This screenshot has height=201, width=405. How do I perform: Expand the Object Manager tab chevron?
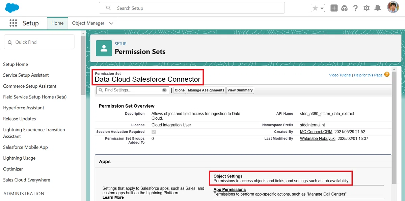(x=111, y=23)
